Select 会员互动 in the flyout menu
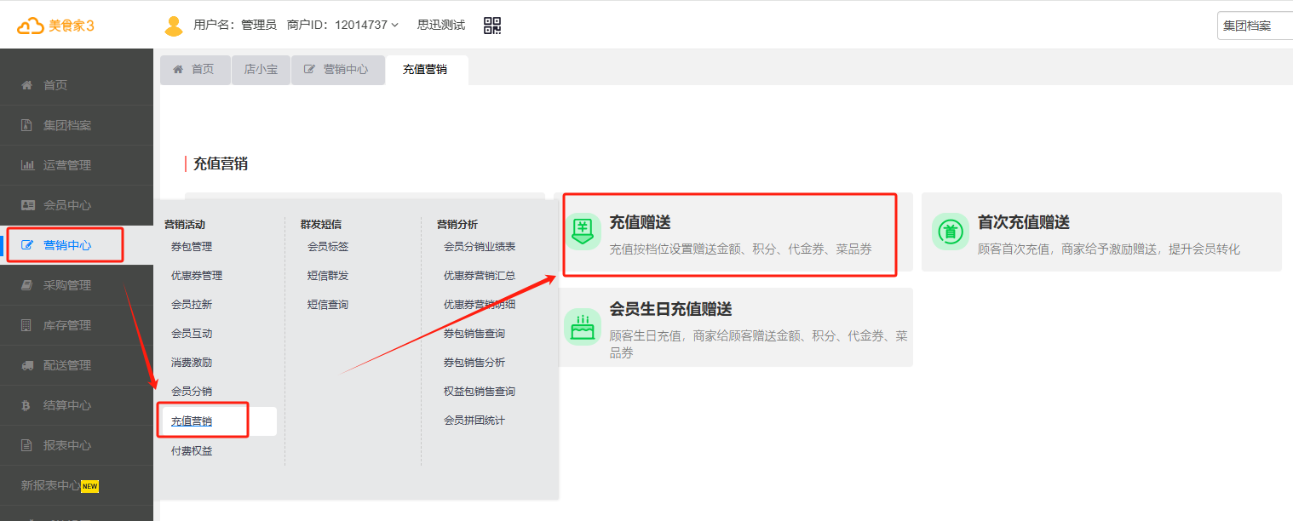This screenshot has width=1293, height=521. [x=192, y=334]
